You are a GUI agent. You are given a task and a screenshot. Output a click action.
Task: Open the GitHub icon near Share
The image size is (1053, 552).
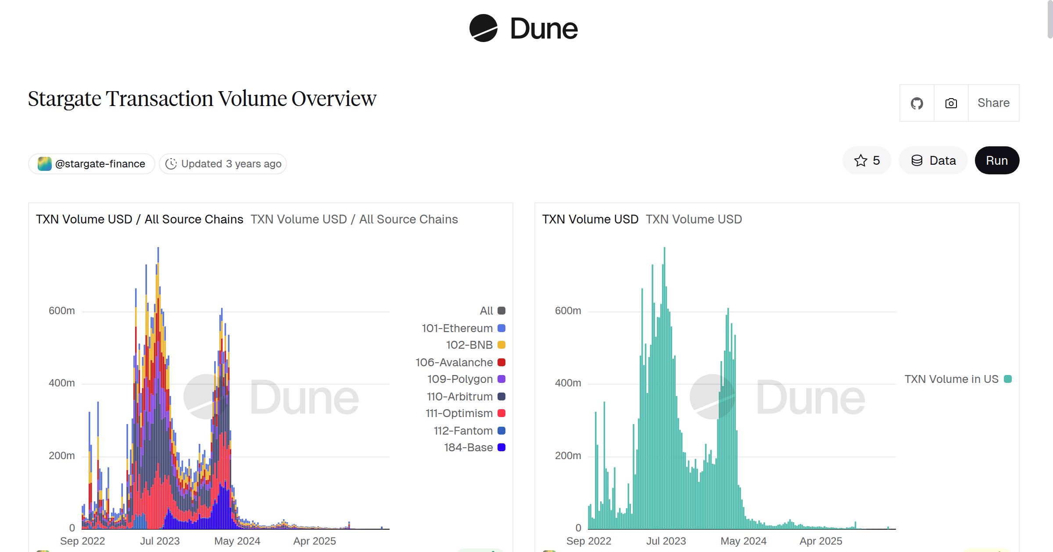click(x=917, y=103)
